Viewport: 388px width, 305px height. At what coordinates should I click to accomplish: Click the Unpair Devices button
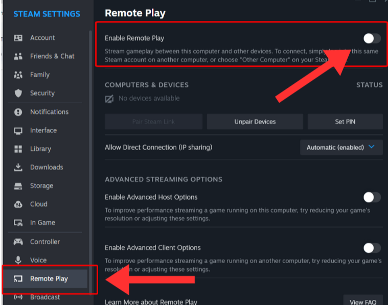(255, 122)
